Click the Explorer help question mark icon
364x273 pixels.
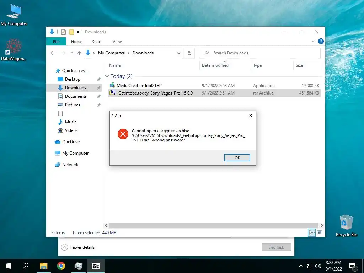(x=321, y=41)
